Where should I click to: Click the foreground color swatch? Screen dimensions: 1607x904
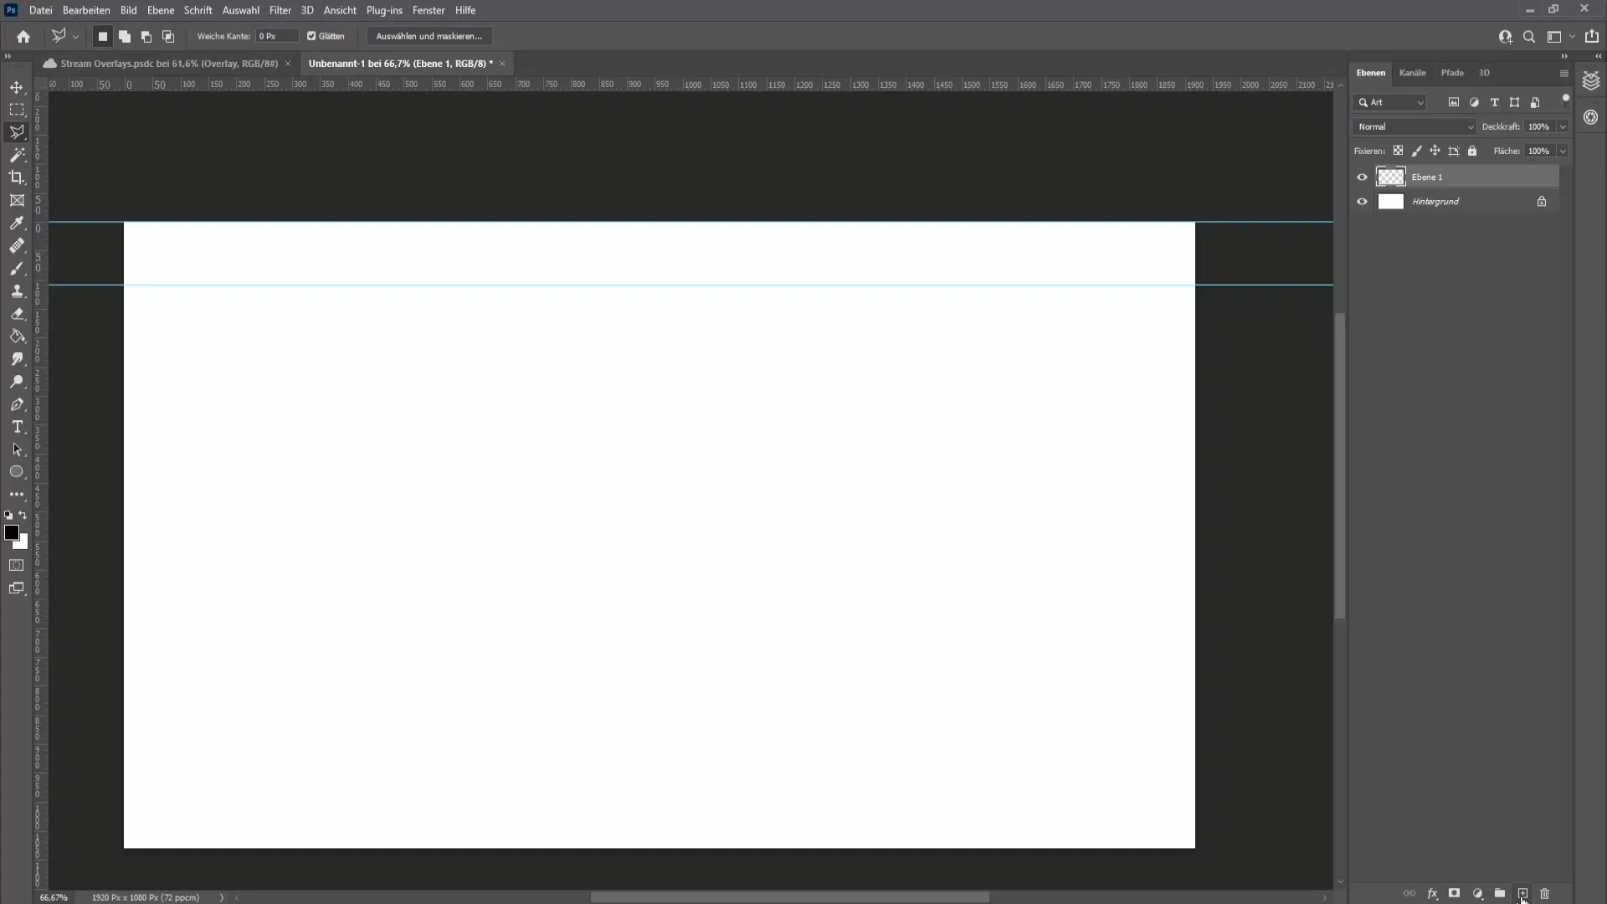11,531
